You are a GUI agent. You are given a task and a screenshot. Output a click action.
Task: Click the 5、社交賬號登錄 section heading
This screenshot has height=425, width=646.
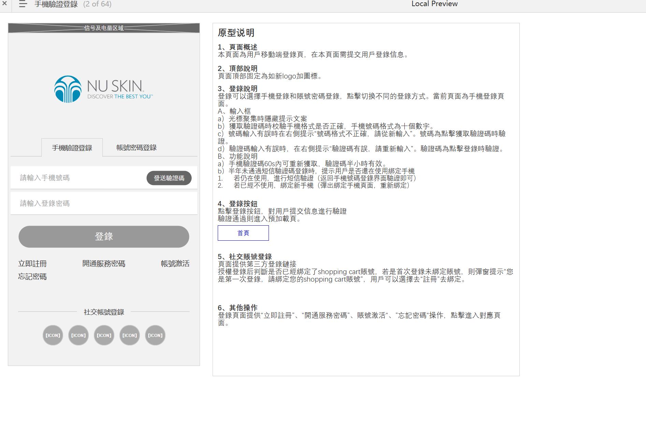click(245, 256)
